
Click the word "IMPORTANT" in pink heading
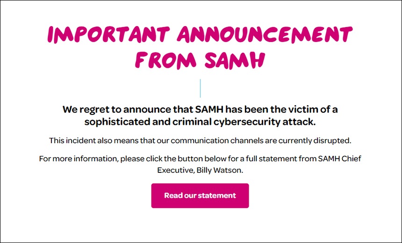(109, 35)
